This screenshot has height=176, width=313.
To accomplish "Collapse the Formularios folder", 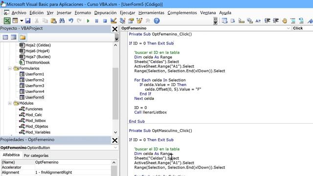I will click(x=10, y=68).
